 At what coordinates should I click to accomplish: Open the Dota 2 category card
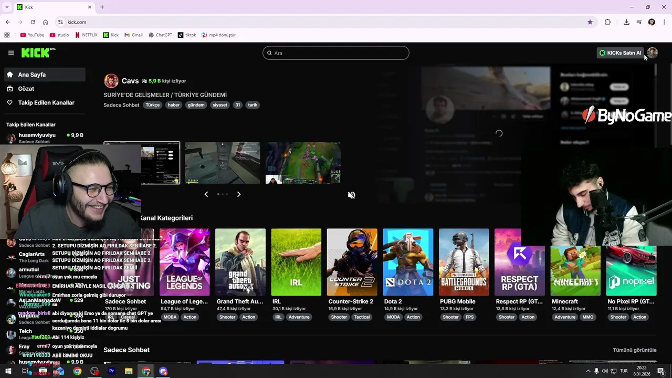point(408,262)
